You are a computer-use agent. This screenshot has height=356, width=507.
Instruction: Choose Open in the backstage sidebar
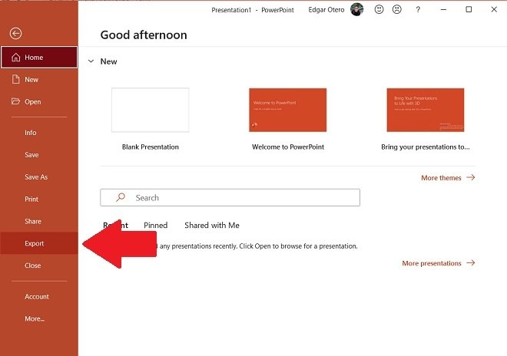[39, 102]
